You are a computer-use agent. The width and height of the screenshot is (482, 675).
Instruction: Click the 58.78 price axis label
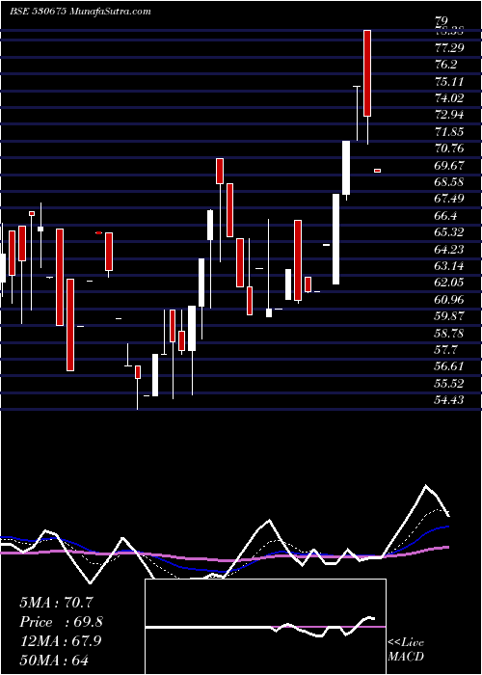pyautogui.click(x=449, y=334)
